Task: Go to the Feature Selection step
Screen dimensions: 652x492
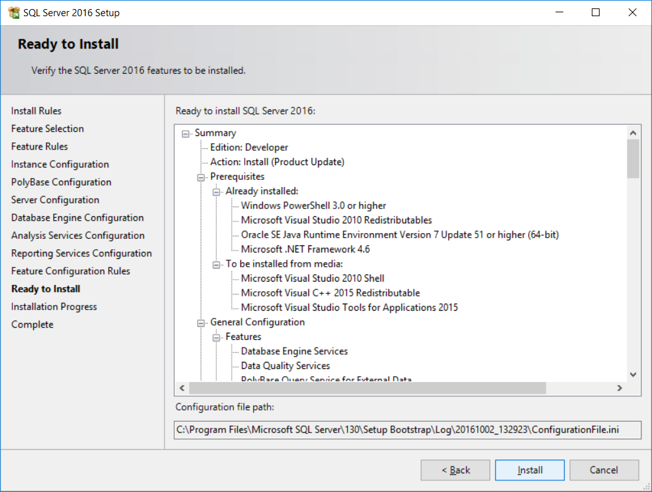Action: tap(47, 129)
